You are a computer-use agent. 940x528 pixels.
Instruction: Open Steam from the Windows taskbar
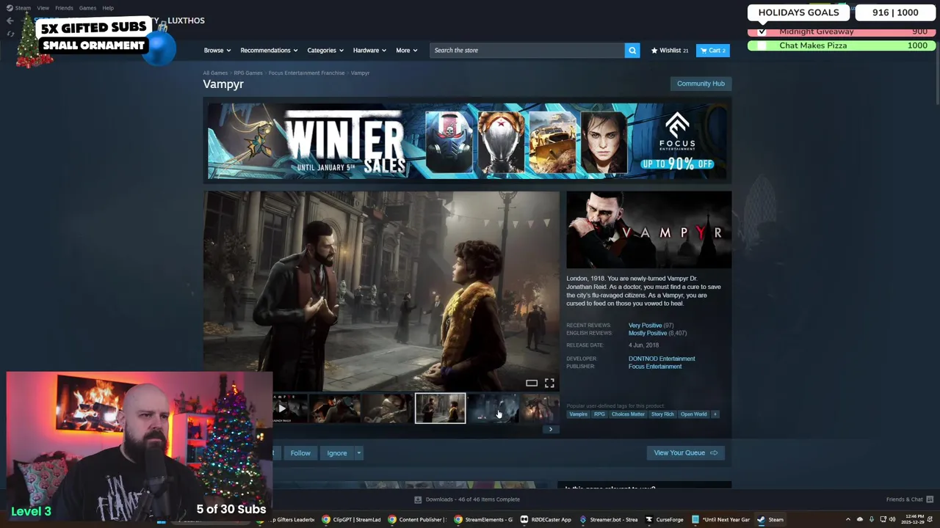click(771, 519)
